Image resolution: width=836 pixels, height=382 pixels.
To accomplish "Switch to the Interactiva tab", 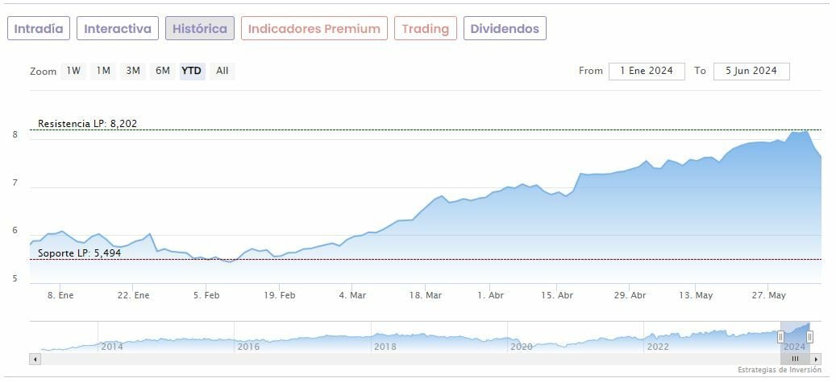I will point(118,29).
